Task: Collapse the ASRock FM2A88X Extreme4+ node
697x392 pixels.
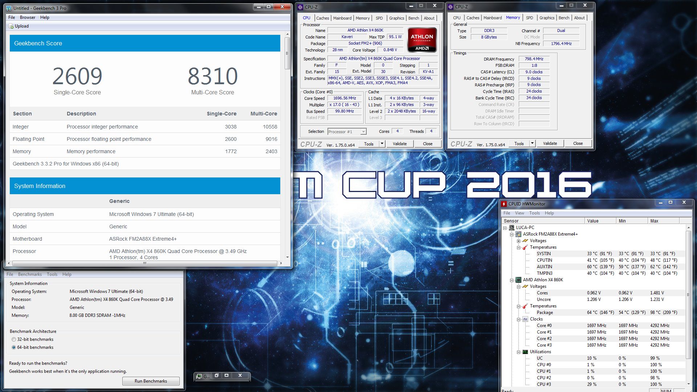Action: coord(511,234)
